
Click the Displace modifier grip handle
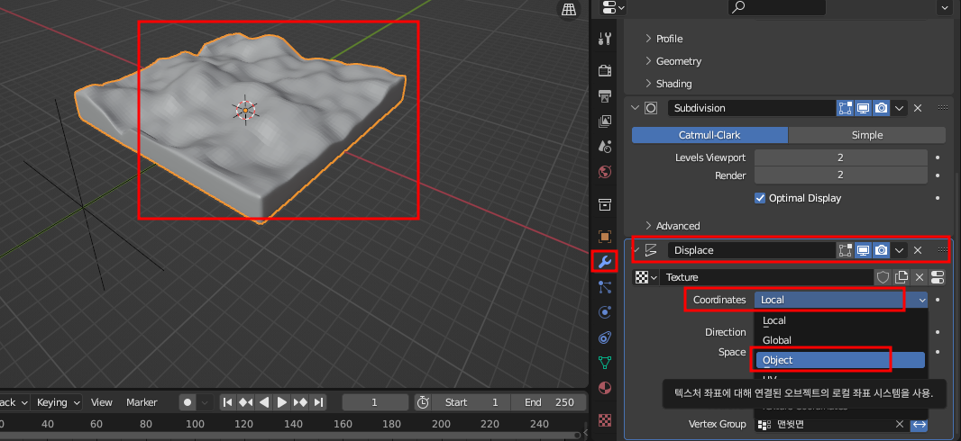coord(943,250)
